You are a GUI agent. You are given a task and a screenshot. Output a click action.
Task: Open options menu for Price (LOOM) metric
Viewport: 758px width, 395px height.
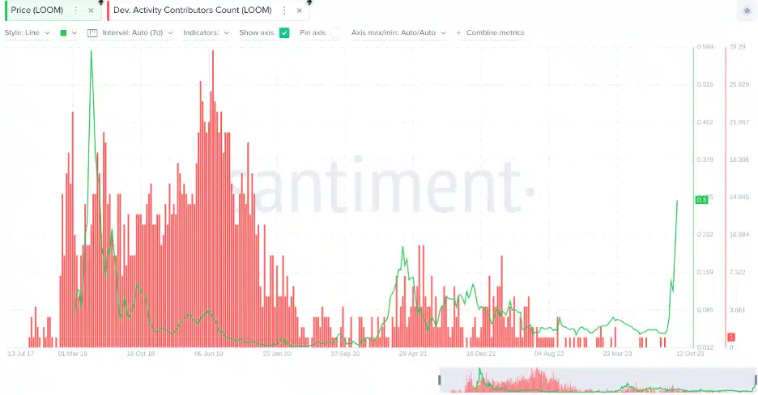76,11
